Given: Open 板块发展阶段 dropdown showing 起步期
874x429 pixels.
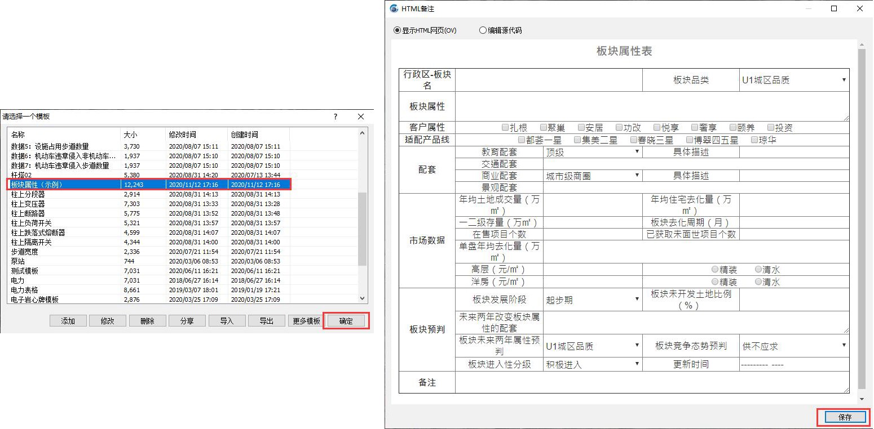Looking at the screenshot, I should click(593, 300).
